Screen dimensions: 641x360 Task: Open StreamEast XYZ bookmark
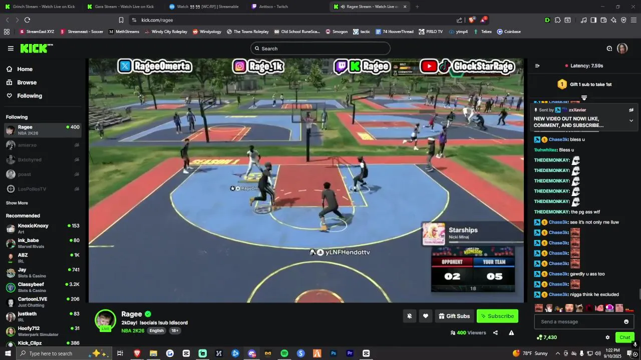tap(37, 31)
